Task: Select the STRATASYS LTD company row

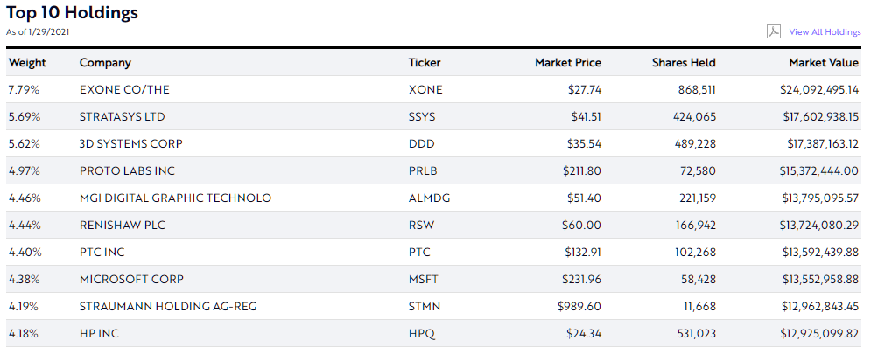Action: point(122,116)
